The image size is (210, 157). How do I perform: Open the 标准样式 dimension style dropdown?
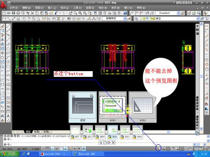click(x=125, y=18)
